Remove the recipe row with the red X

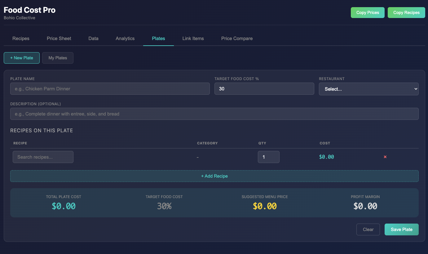click(385, 157)
